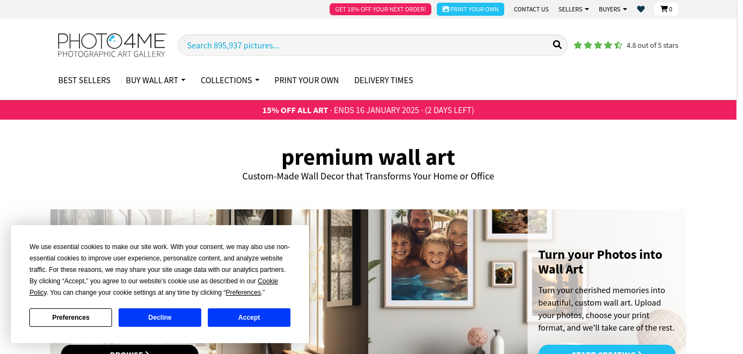The width and height of the screenshot is (743, 354).
Task: Decline non-essential cookies
Action: click(160, 318)
